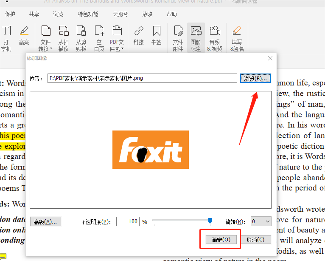Open the Audio & Video tool
The width and height of the screenshot is (325, 261).
coord(215,38)
